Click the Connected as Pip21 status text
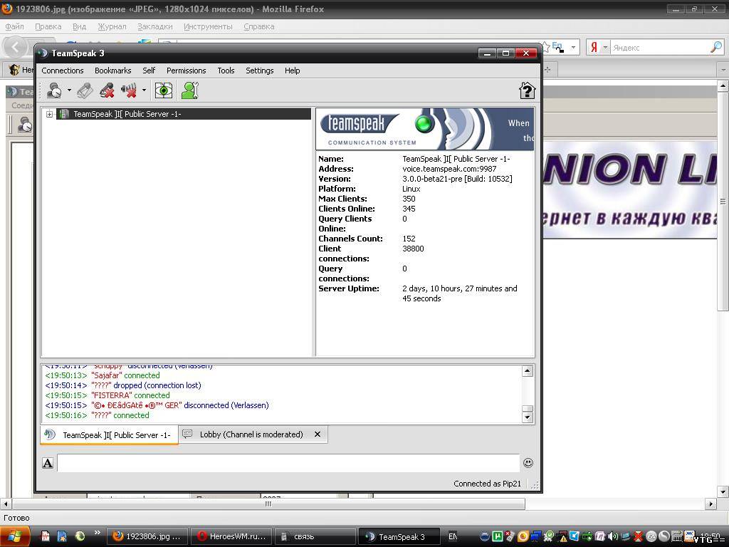729x547 pixels. click(487, 484)
